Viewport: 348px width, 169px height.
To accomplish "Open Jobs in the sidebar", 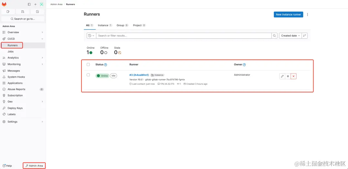I will 23,52.
